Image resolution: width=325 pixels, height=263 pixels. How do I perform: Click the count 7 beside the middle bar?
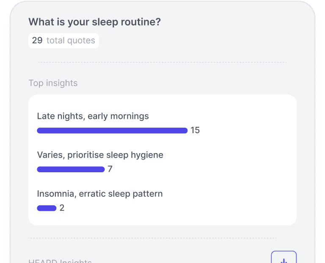pos(110,169)
